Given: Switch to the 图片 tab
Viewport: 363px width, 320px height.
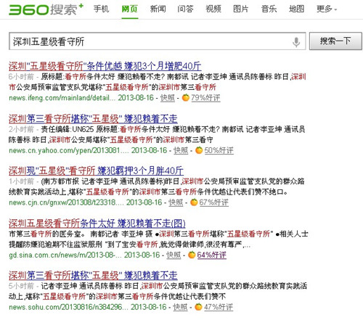Looking at the screenshot, I should click(x=241, y=9).
